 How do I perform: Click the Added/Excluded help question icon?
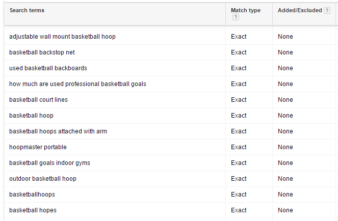click(x=327, y=10)
